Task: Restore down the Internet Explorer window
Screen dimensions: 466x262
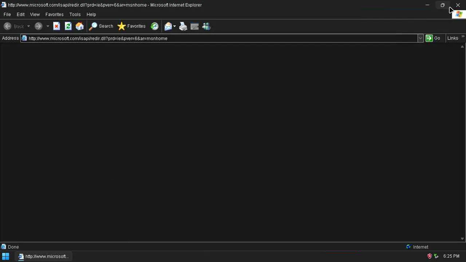Action: coord(443,5)
